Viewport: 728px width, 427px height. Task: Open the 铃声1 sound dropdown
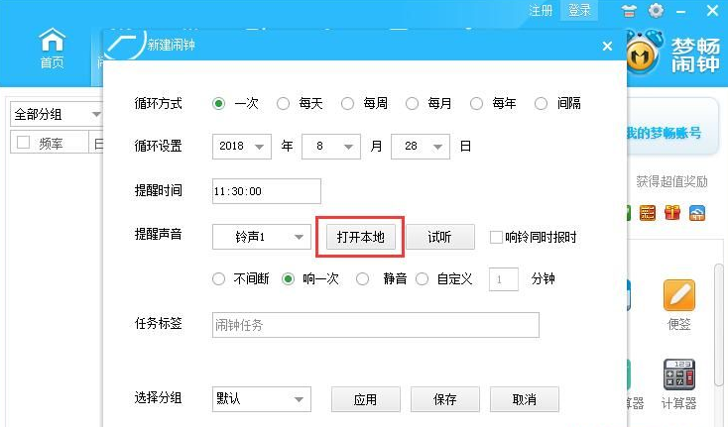point(262,237)
